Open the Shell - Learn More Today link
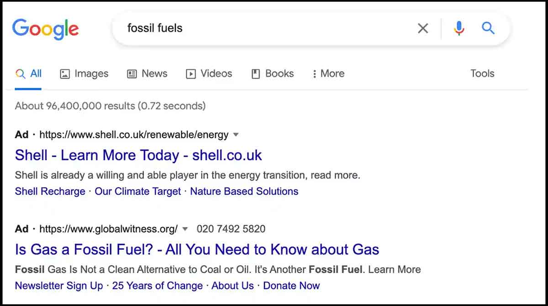This screenshot has height=306, width=548. (x=138, y=155)
